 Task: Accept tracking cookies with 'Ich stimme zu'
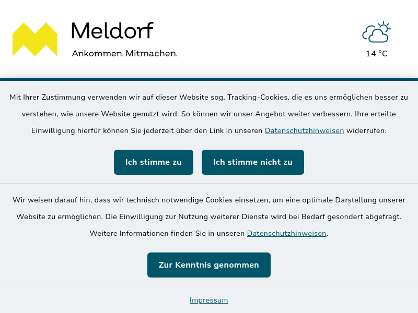(153, 162)
